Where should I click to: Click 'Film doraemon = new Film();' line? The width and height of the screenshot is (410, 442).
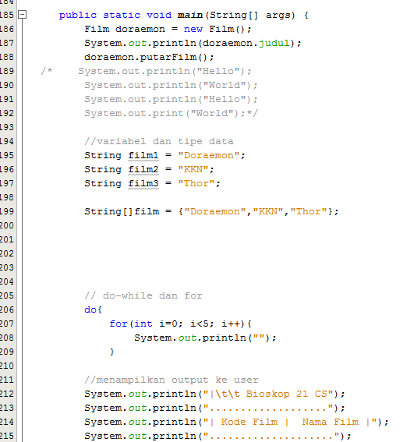click(x=168, y=29)
